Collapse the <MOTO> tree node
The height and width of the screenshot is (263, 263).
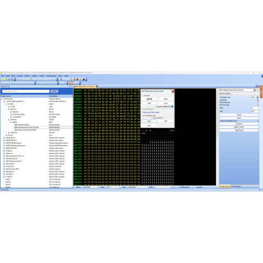tap(8, 109)
